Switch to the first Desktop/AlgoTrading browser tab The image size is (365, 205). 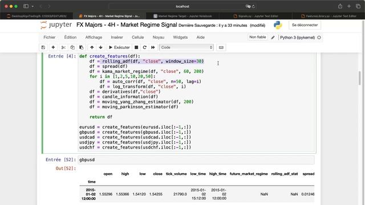(x=36, y=16)
